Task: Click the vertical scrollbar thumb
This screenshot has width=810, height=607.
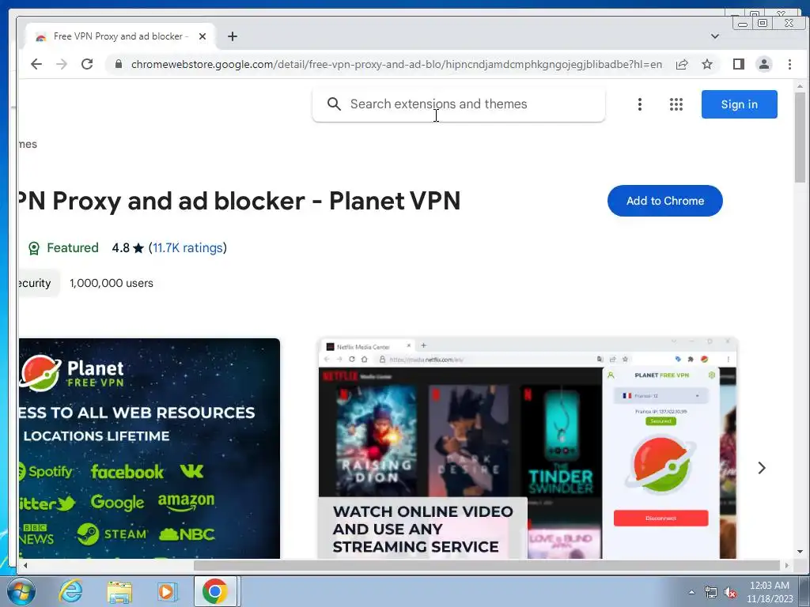Action: pyautogui.click(x=800, y=137)
